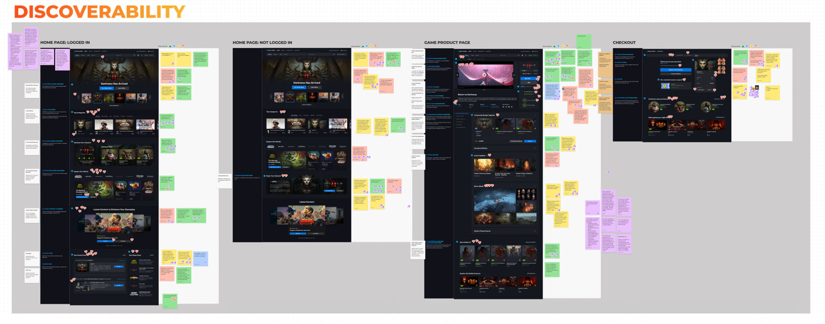This screenshot has width=825, height=324.
Task: Select third circular Customers Also Purchased item in Checkout
Action: coord(706,107)
